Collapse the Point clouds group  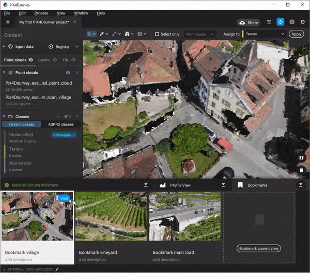4,73
